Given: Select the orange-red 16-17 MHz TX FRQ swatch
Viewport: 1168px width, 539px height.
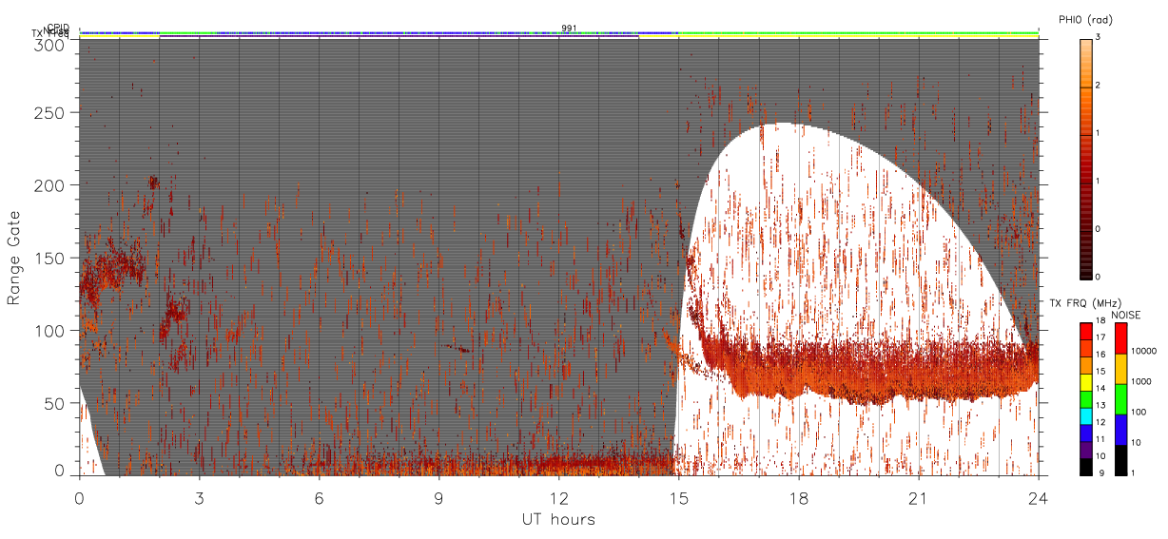Looking at the screenshot, I should click(x=1085, y=348).
